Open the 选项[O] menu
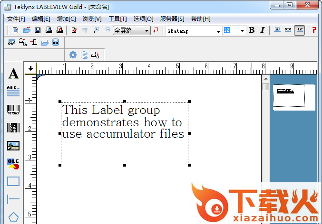This screenshot has width=322, height=224. click(x=143, y=19)
